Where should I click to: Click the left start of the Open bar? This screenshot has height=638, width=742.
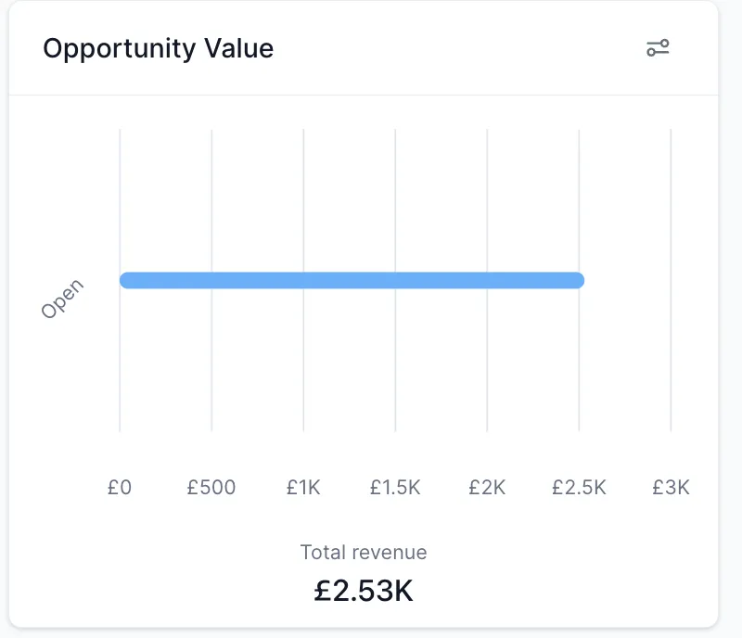[125, 280]
